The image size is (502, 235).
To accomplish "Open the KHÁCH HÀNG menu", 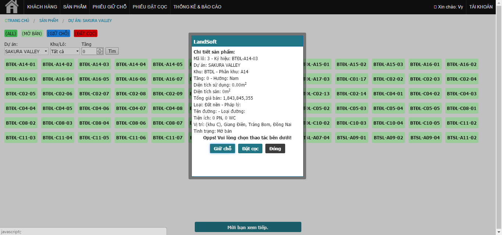I will pyautogui.click(x=42, y=7).
